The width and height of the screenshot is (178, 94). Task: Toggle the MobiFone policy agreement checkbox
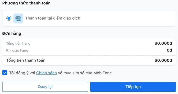[x=5, y=73]
